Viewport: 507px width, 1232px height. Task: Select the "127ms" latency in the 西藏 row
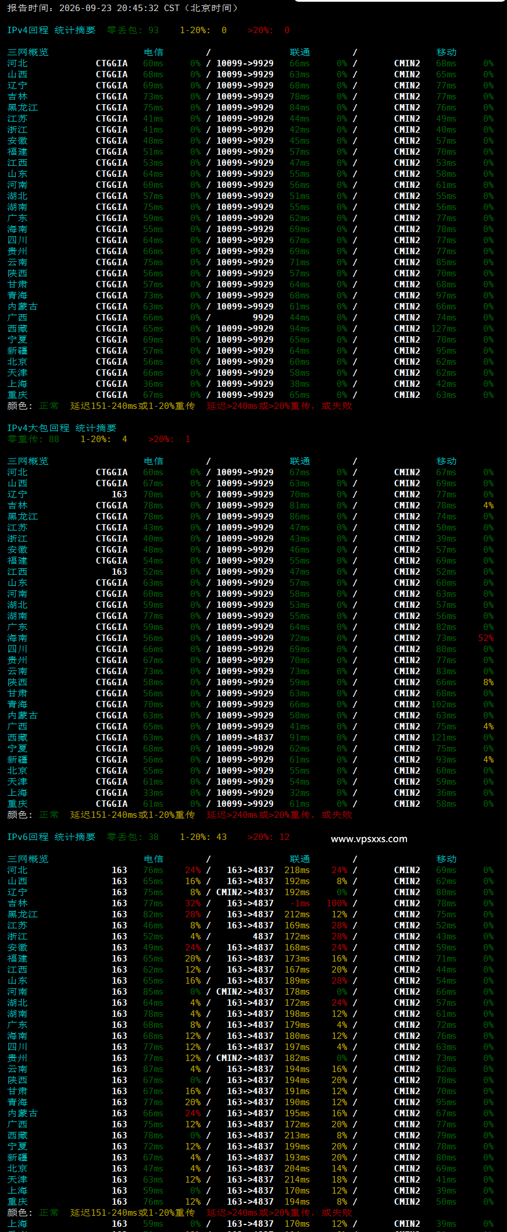444,329
